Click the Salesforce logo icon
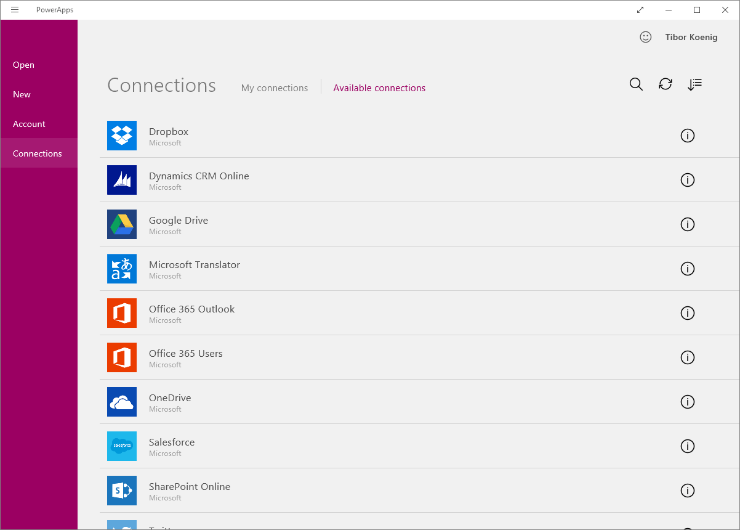The height and width of the screenshot is (530, 740). pos(122,446)
